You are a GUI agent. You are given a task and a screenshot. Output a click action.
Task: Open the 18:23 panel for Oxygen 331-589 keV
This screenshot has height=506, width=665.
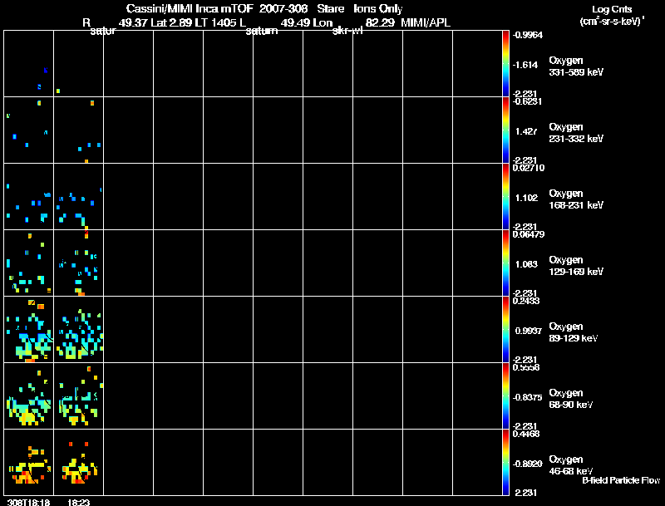click(x=78, y=64)
